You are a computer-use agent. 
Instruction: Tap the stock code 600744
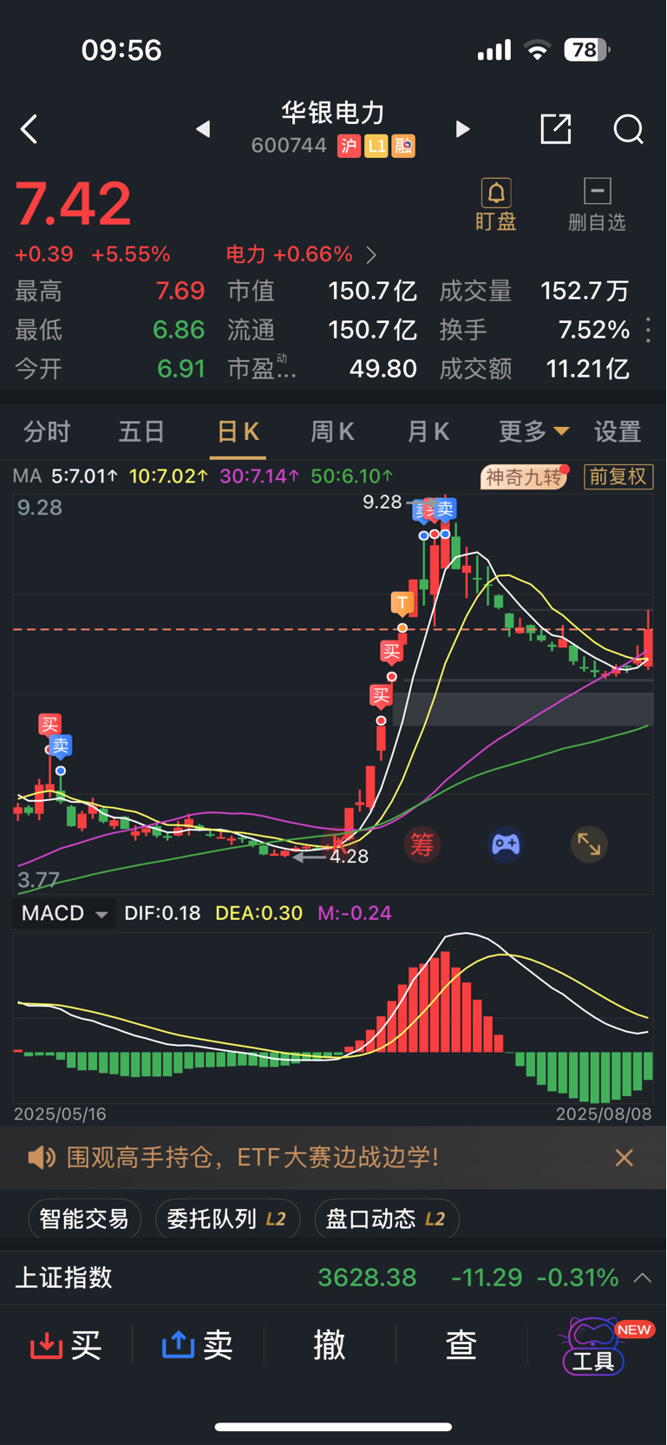point(289,146)
